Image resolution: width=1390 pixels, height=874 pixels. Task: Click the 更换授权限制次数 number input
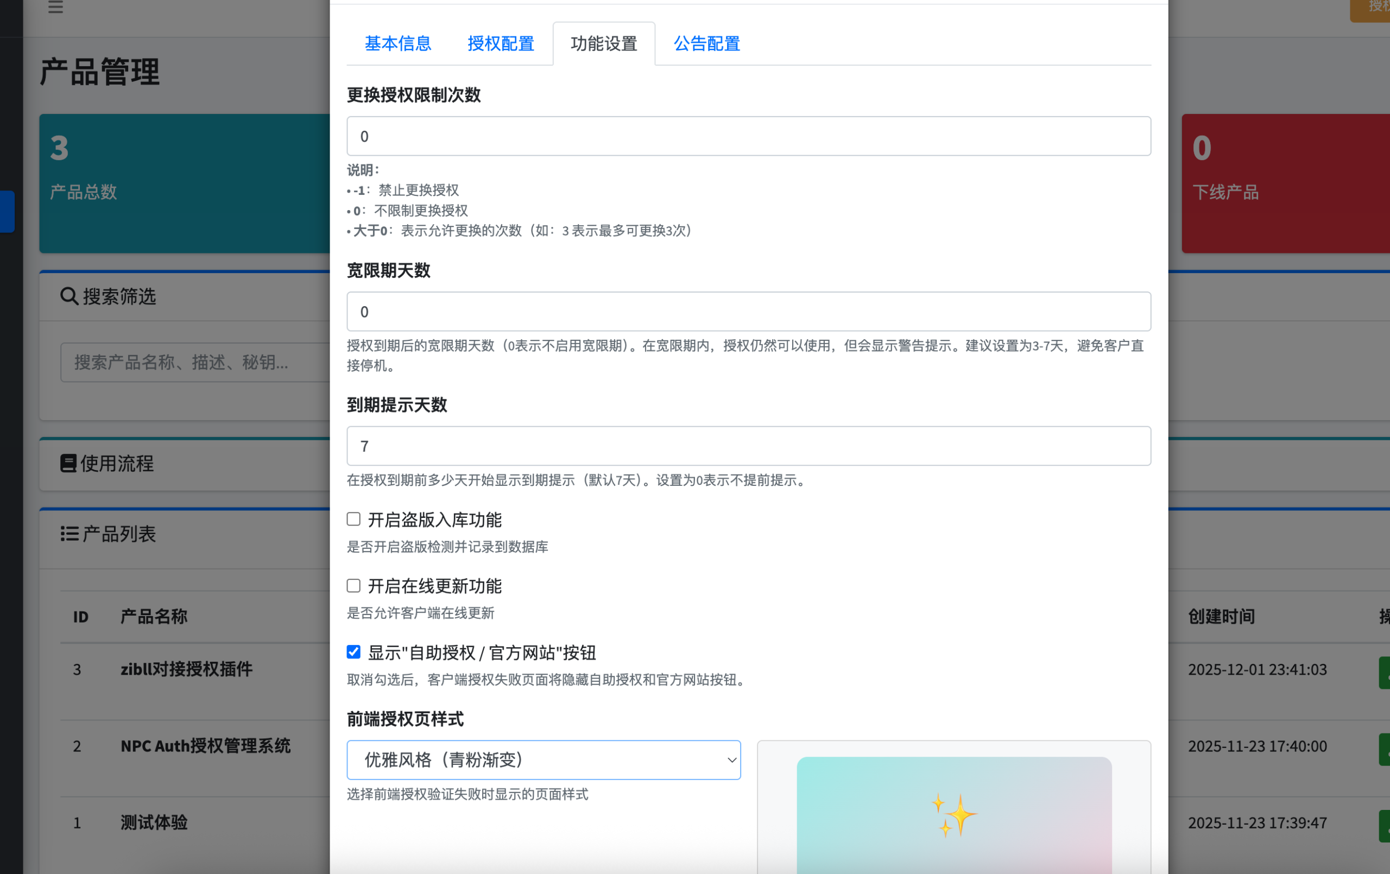coord(748,136)
